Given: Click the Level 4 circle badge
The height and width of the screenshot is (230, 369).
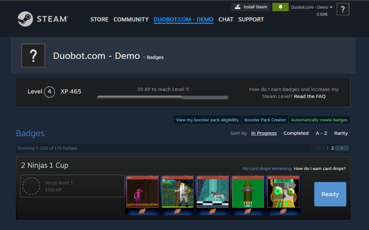Looking at the screenshot, I should (50, 92).
